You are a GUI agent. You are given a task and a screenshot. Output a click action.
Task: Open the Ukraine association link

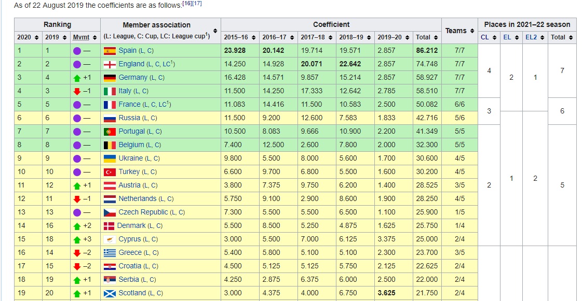pos(130,159)
